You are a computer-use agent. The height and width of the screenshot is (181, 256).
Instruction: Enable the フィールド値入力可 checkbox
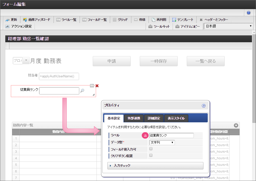coord(151,149)
